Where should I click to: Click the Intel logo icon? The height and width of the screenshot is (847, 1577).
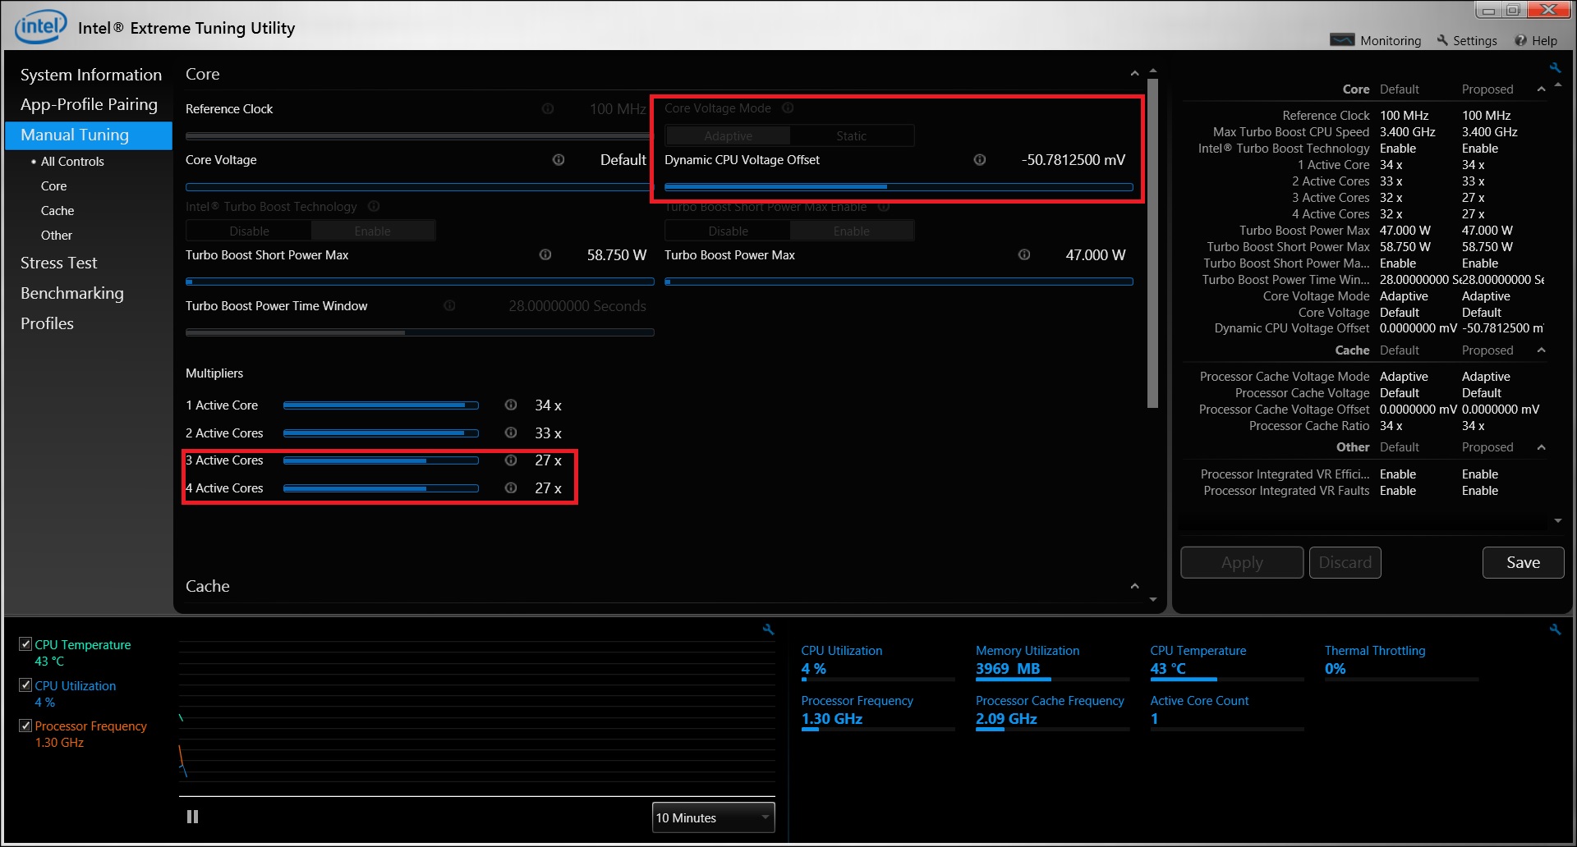pyautogui.click(x=40, y=26)
